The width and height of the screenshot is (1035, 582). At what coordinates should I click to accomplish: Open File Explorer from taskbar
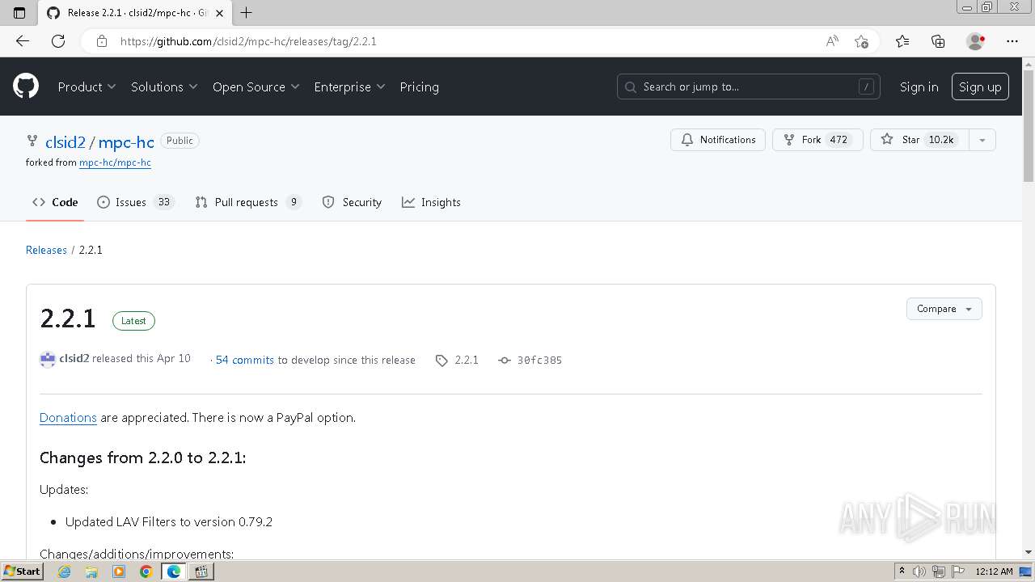91,571
